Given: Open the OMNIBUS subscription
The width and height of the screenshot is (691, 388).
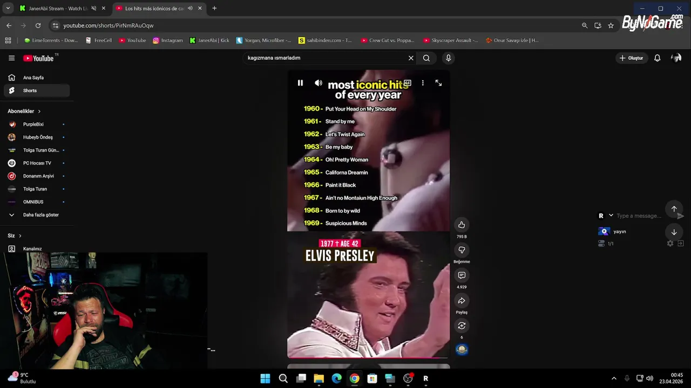Looking at the screenshot, I should (x=37, y=202).
